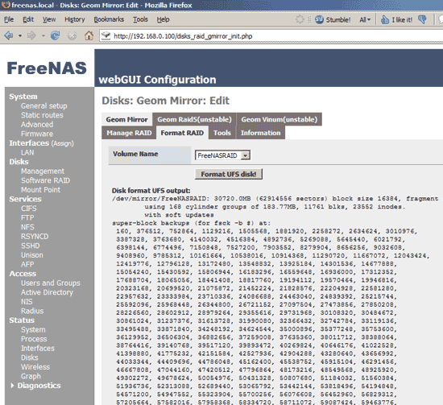Open the Help menu
This screenshot has height=405, width=443.
click(x=163, y=19)
